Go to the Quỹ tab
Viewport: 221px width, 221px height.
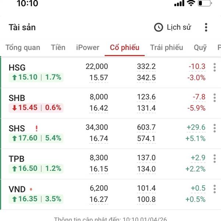[200, 48]
